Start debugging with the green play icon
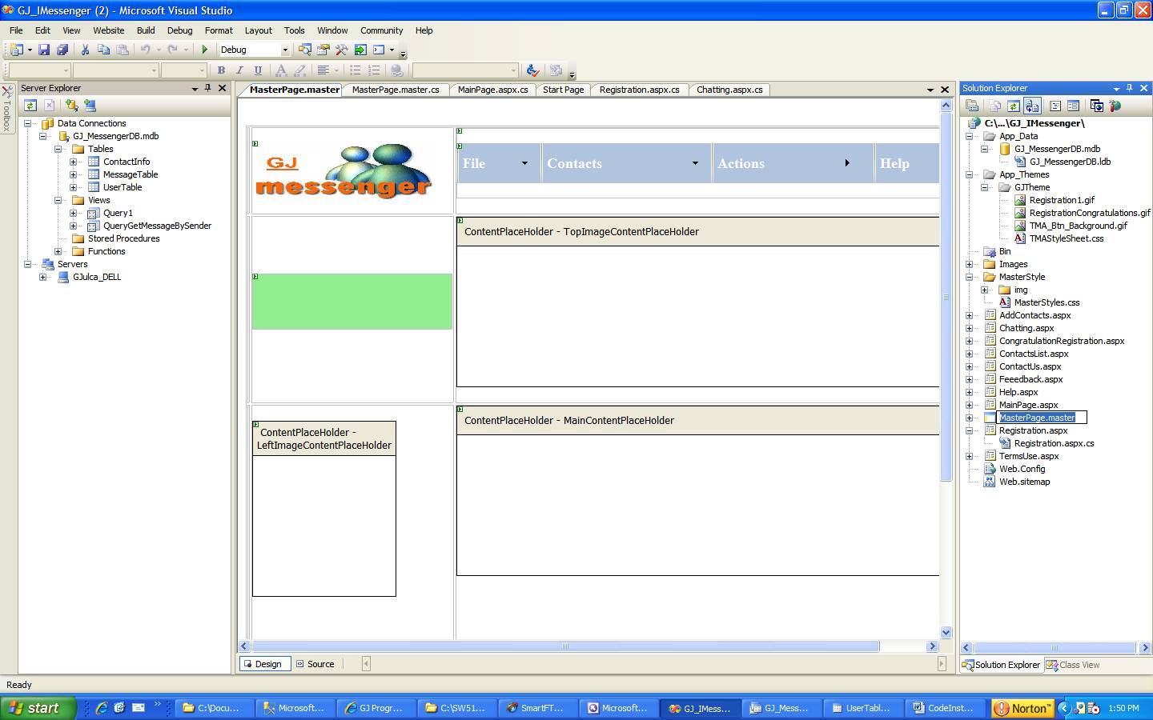1153x720 pixels. pos(204,50)
